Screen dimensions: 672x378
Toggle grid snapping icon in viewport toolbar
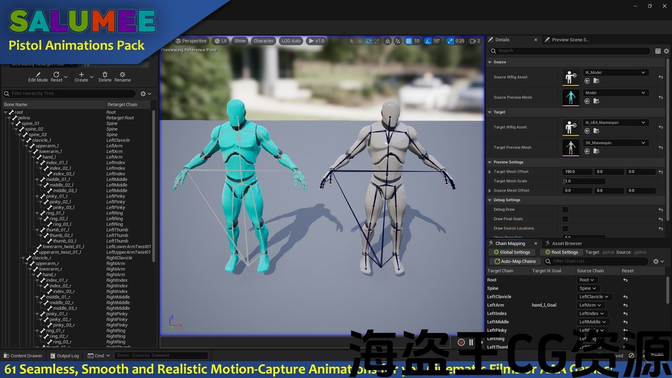408,41
